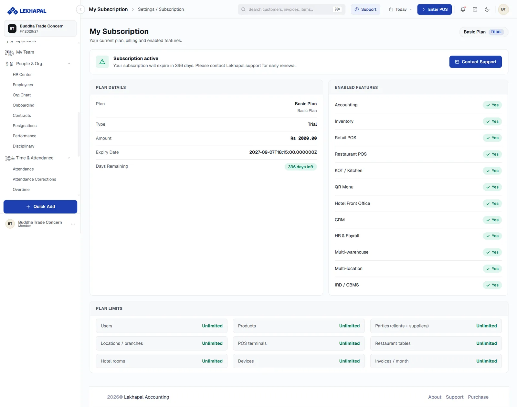Screen dimensions: 517x407
Task: Open Resignations in the sidebar
Action: 25,126
